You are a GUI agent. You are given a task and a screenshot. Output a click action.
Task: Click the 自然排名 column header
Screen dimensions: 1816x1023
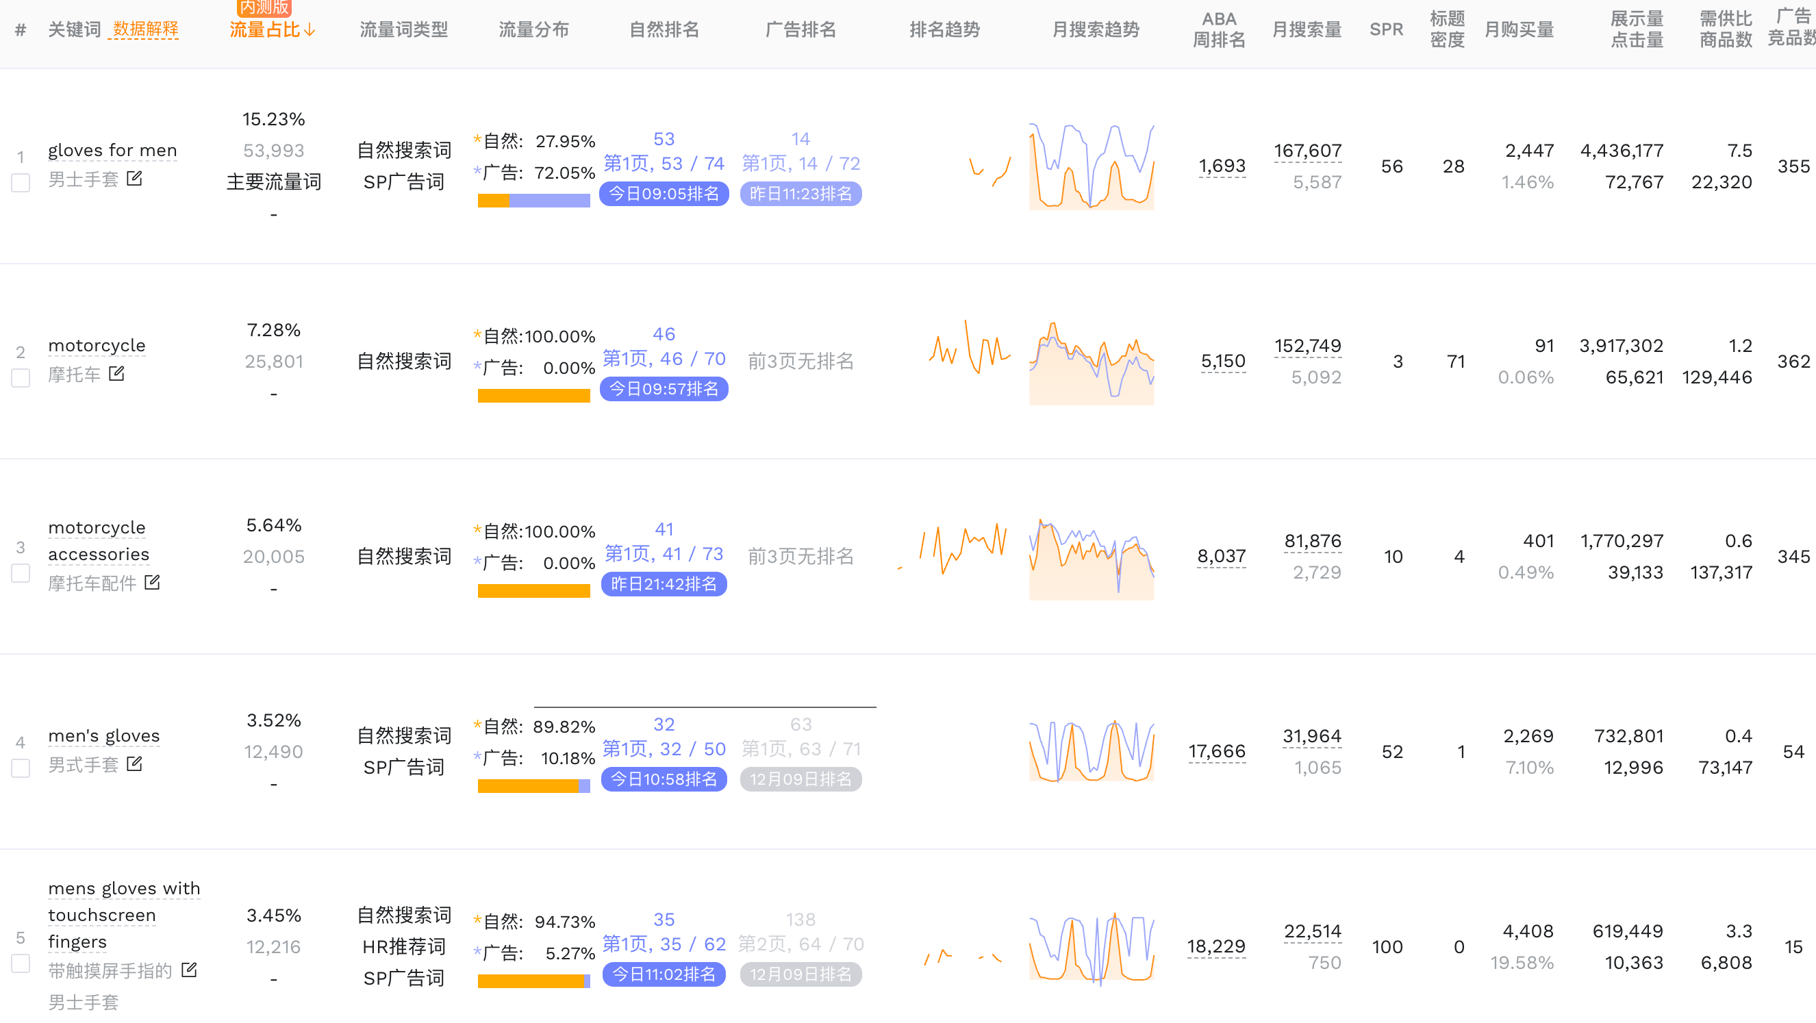pyautogui.click(x=664, y=29)
